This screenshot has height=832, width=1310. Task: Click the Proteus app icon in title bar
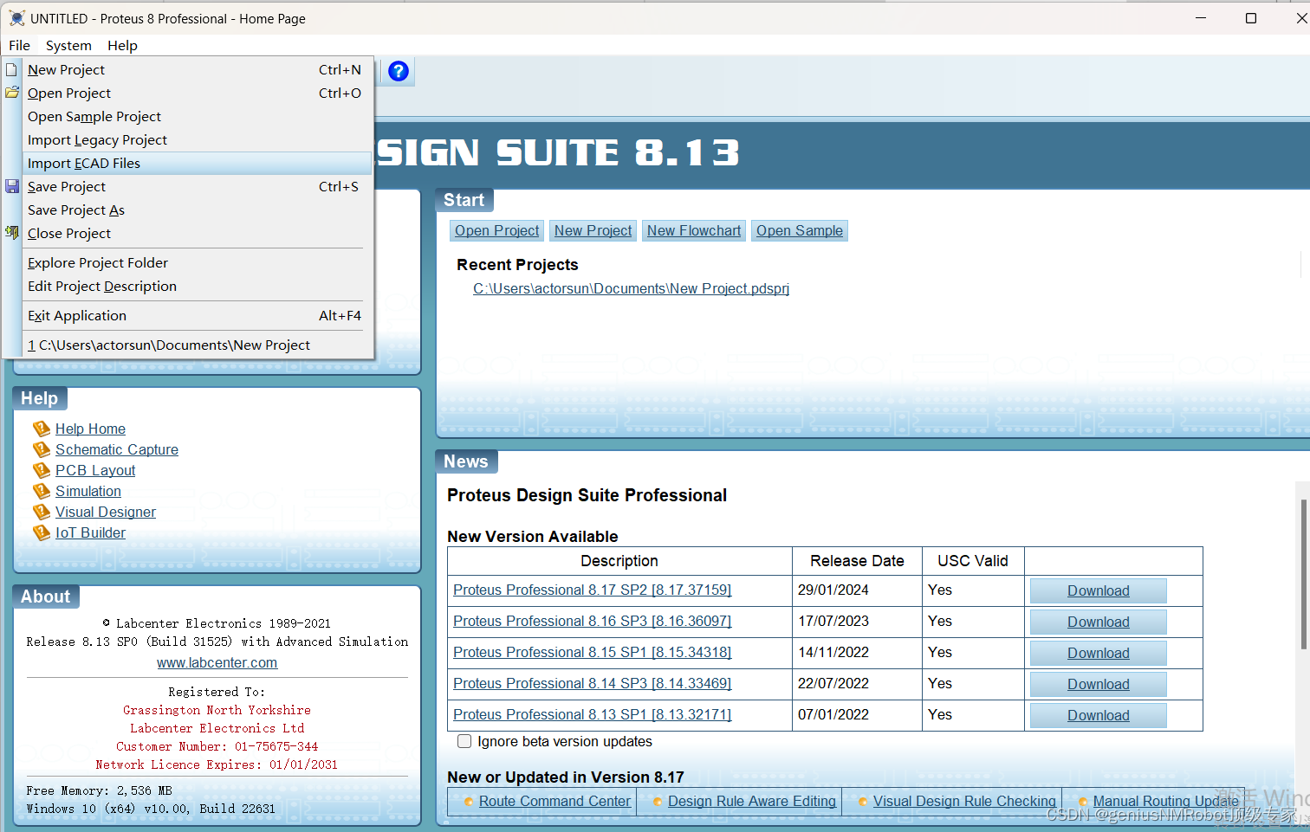pos(16,18)
